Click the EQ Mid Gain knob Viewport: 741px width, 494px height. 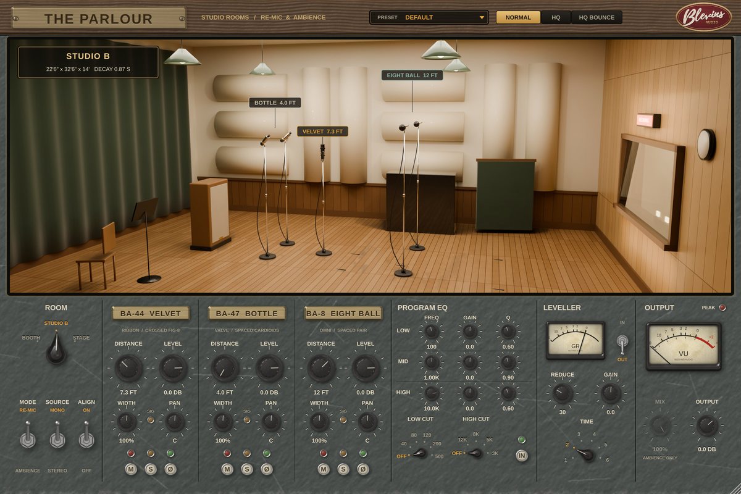coord(470,362)
